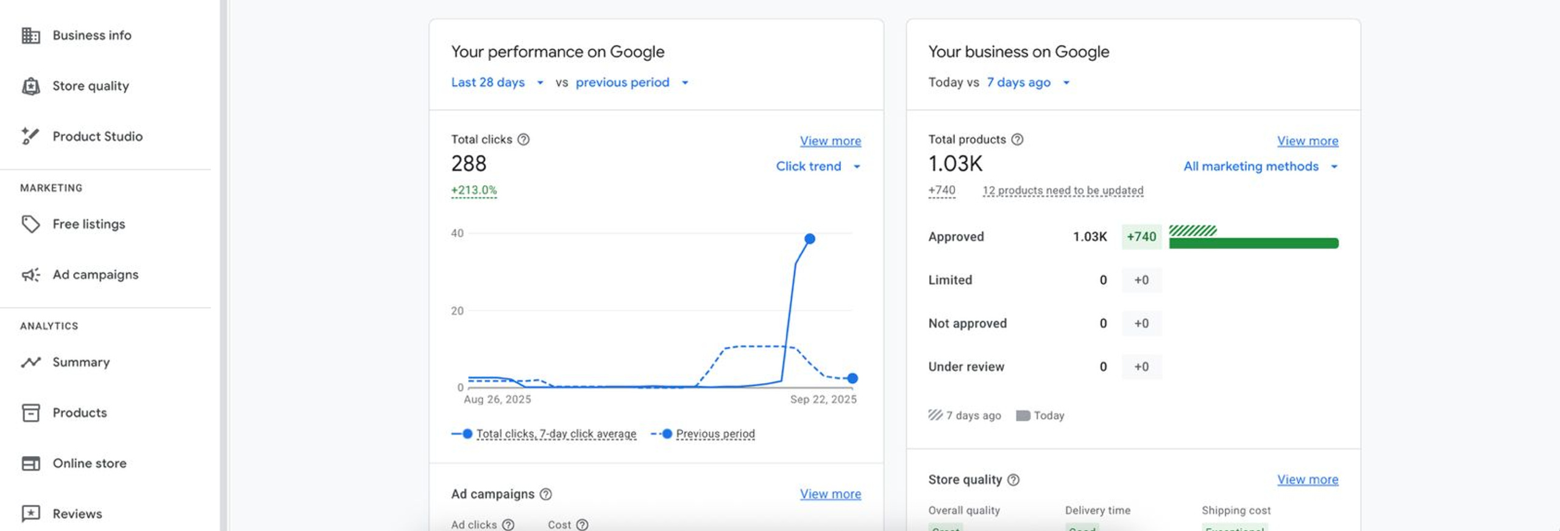Screen dimensions: 1560x531
Task: Expand the previous period dropdown
Action: point(631,82)
